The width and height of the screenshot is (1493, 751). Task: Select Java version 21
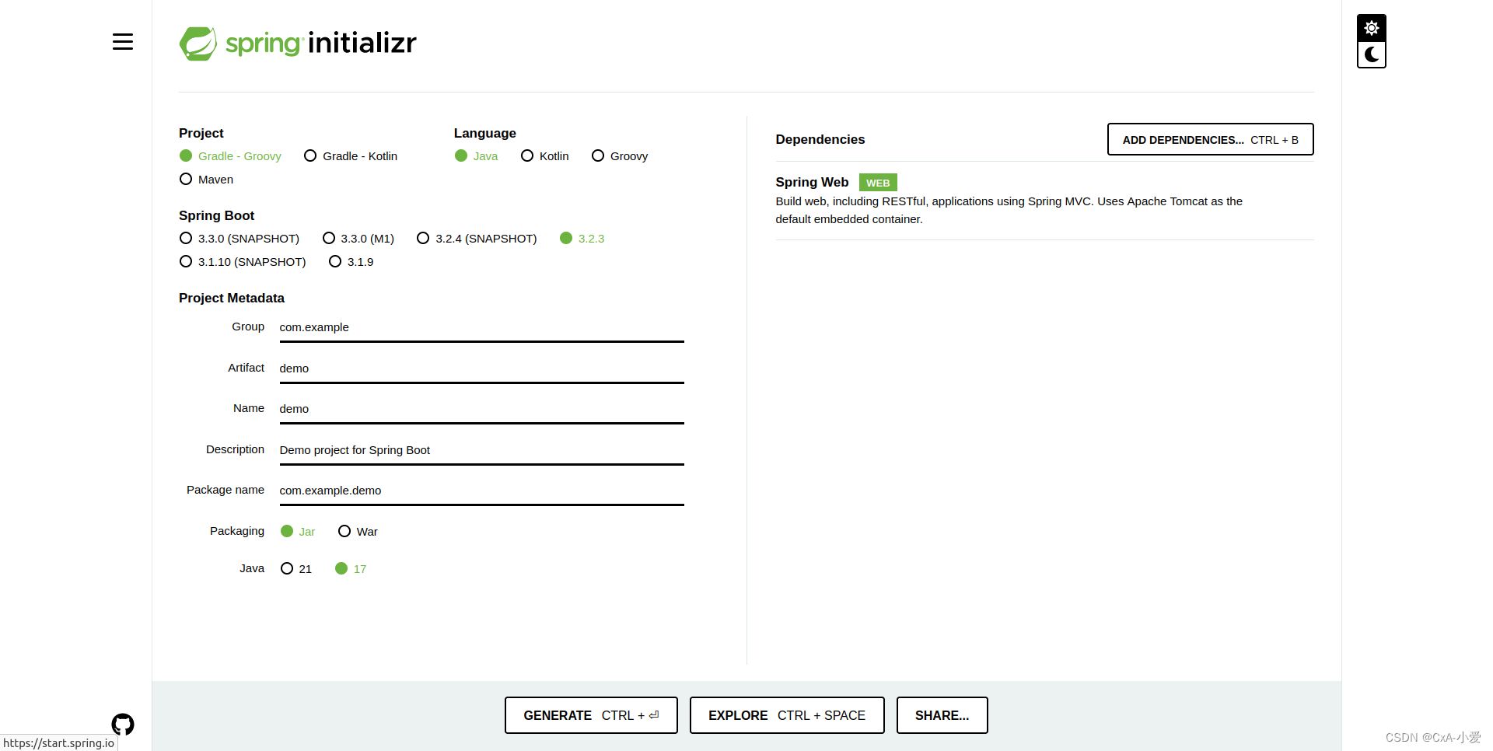(x=296, y=569)
